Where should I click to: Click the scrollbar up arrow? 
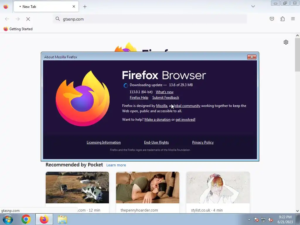click(x=297, y=35)
